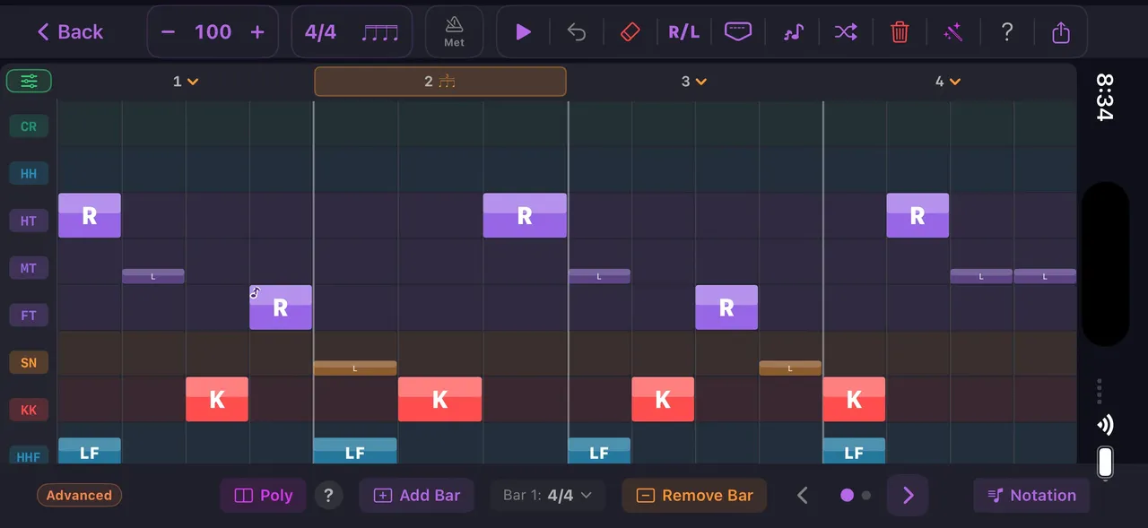Toggle the R note on HT in bar 2
This screenshot has height=528, width=1148.
pyautogui.click(x=525, y=215)
